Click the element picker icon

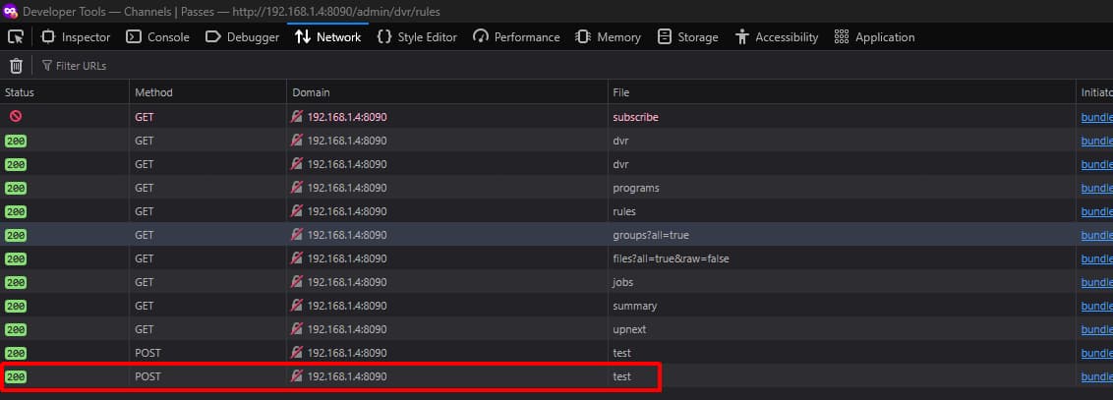(x=16, y=37)
